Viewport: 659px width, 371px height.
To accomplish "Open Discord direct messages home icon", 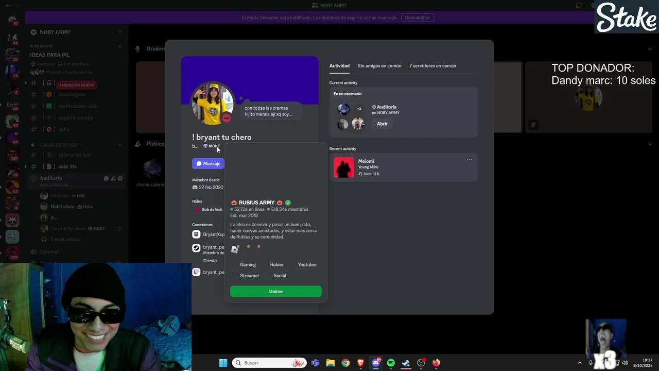I will tap(12, 20).
